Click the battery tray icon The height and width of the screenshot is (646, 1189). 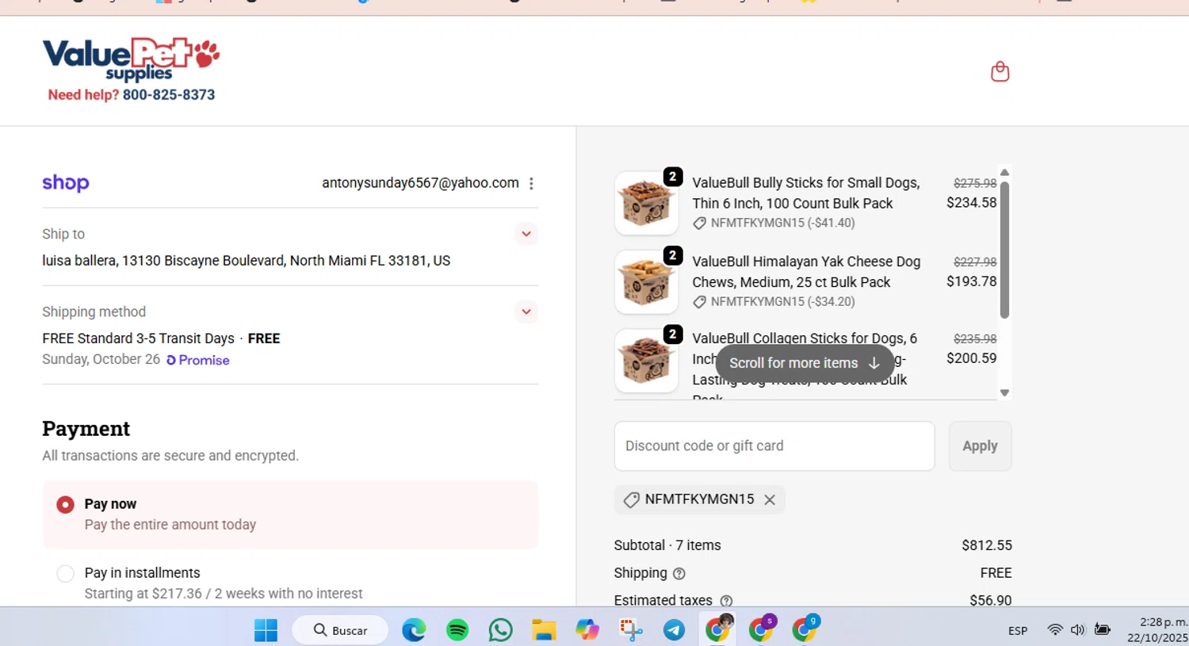pyautogui.click(x=1103, y=630)
